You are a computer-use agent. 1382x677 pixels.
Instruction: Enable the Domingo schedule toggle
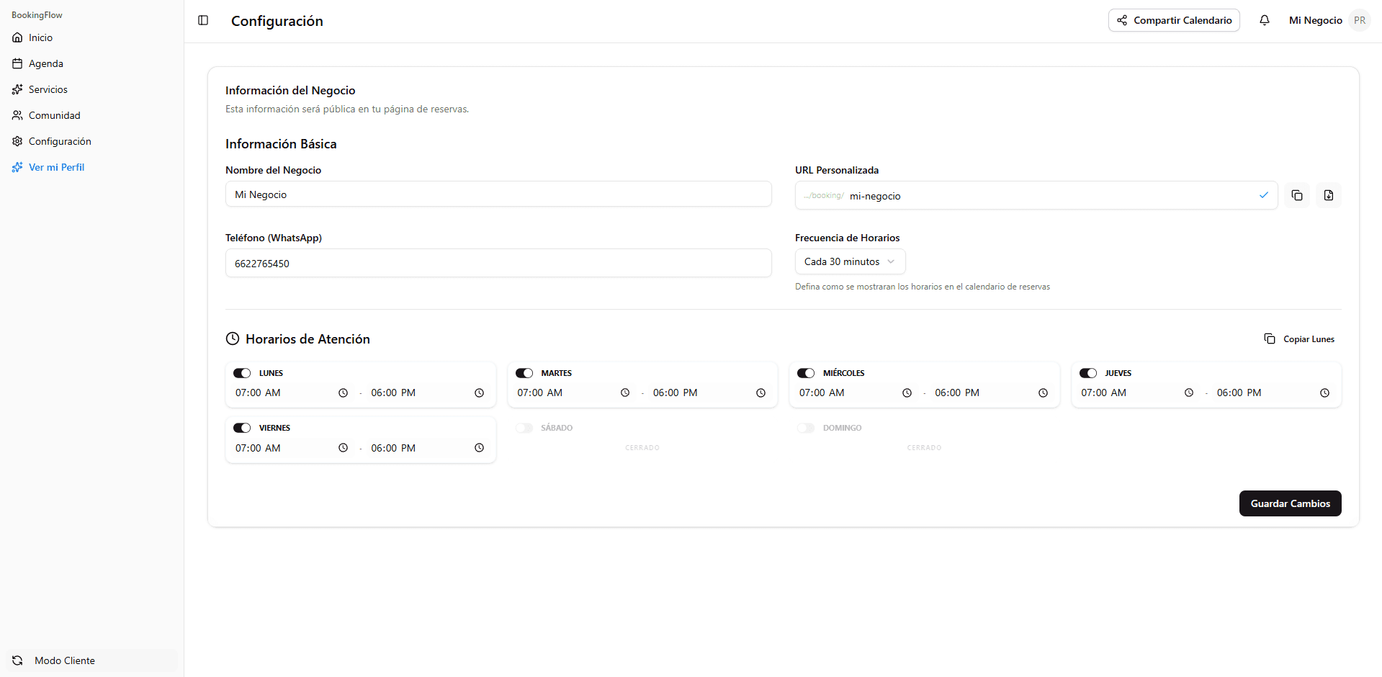(x=805, y=427)
